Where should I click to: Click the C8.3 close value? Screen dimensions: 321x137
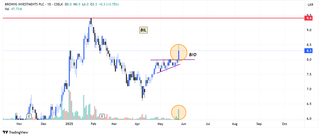click(94, 5)
